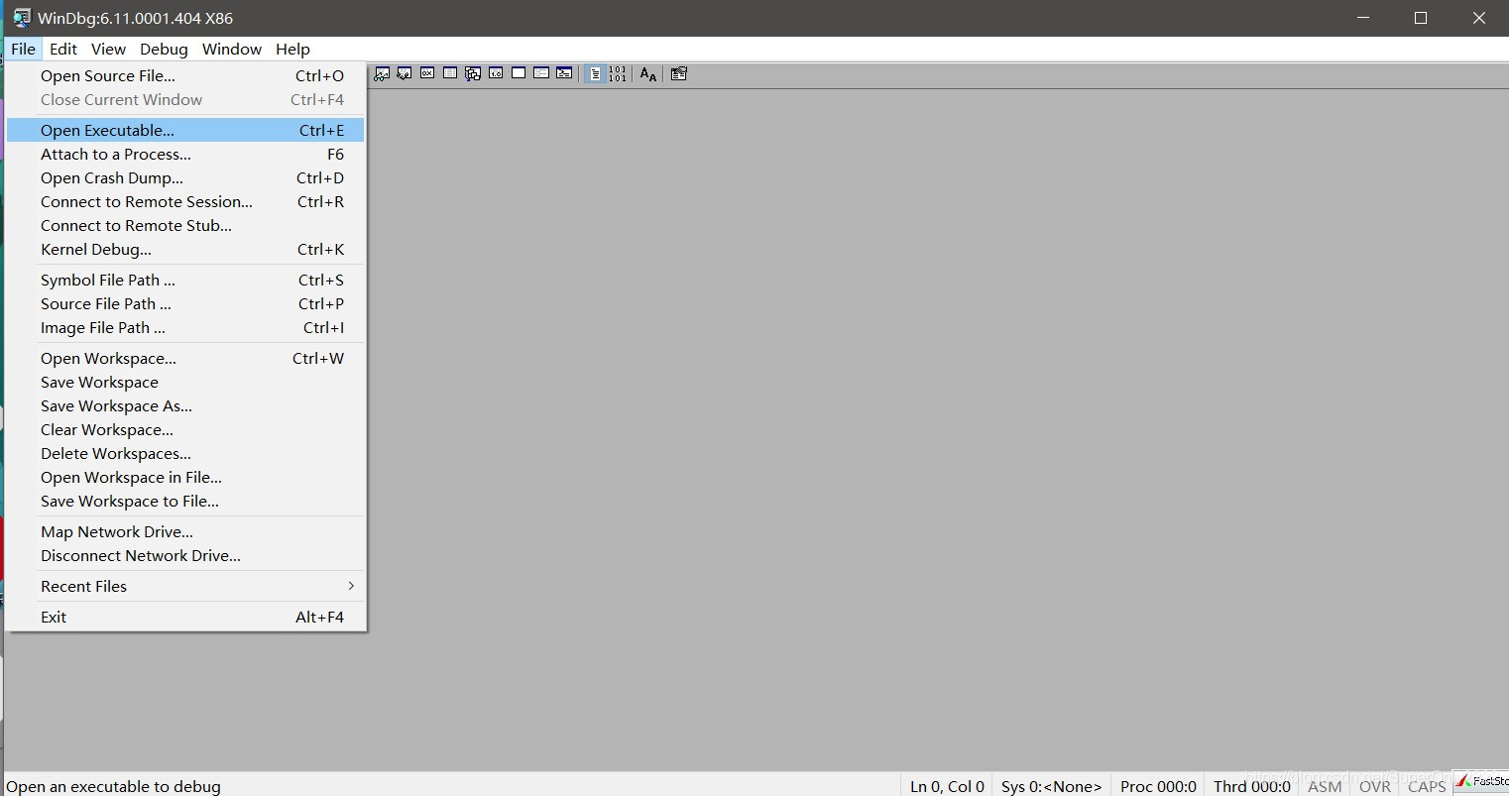Viewport: 1509px width, 796px height.
Task: Open the Edit menu
Action: click(63, 49)
